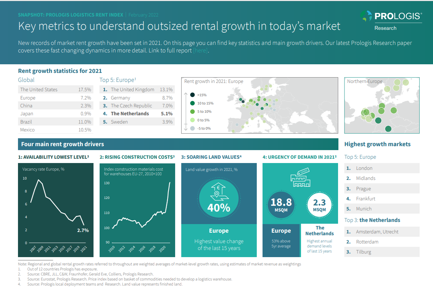Click the Mexico 10.5% row
Screen dimensions: 433x288
tap(56, 130)
